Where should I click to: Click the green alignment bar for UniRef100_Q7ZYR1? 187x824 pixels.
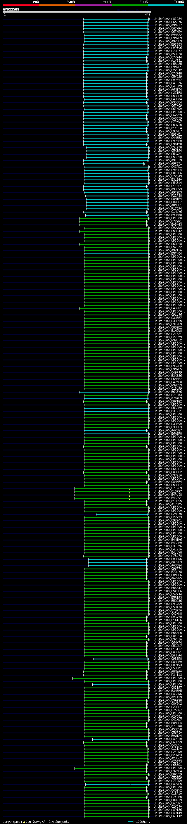click(x=113, y=222)
